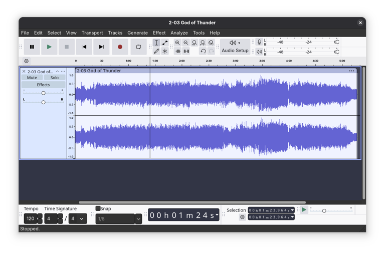385x253 pixels.
Task: Click the Trim audio outside selection icon
Action: click(x=178, y=51)
